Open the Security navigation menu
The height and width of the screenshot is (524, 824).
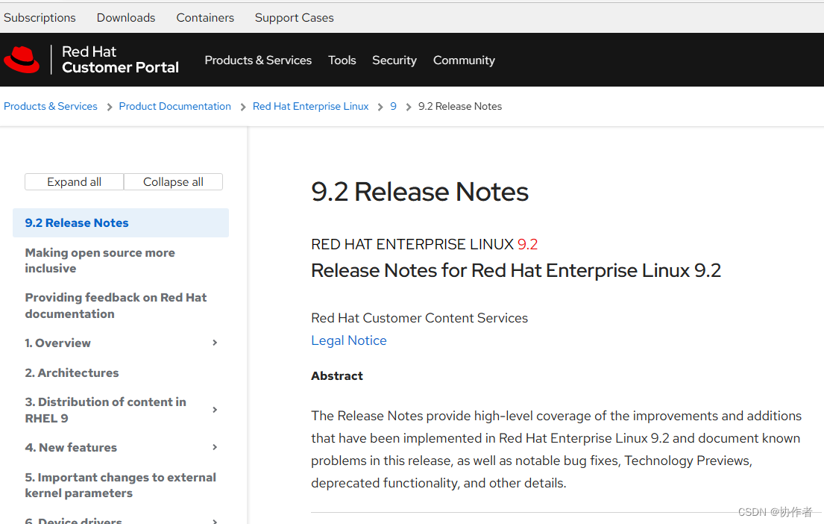394,60
